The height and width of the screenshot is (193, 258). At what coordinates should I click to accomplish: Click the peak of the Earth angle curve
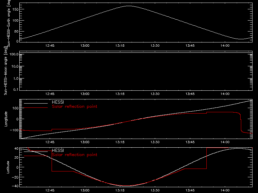coord(129,6)
